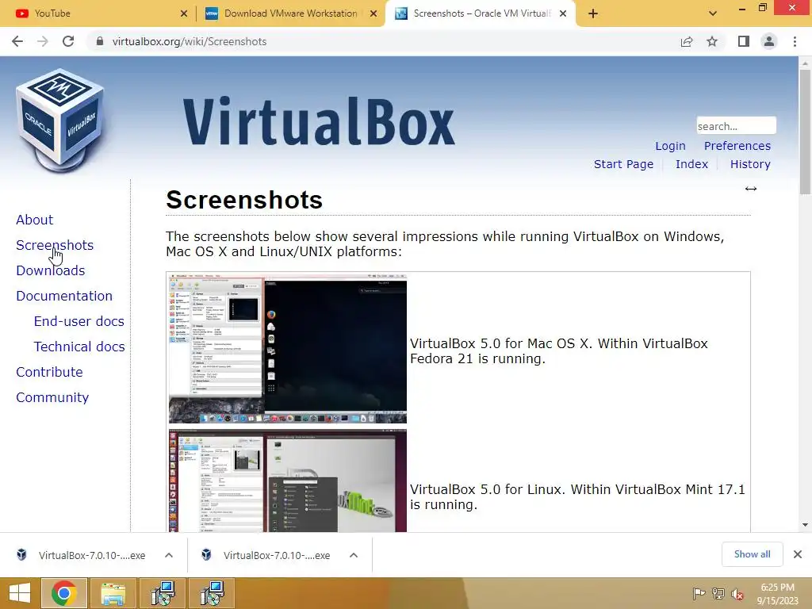The height and width of the screenshot is (609, 812).
Task: Click first installer icon in taskbar
Action: (163, 593)
